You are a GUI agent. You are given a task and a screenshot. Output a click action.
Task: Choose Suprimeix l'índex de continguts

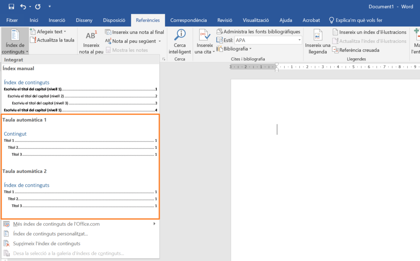click(46, 243)
